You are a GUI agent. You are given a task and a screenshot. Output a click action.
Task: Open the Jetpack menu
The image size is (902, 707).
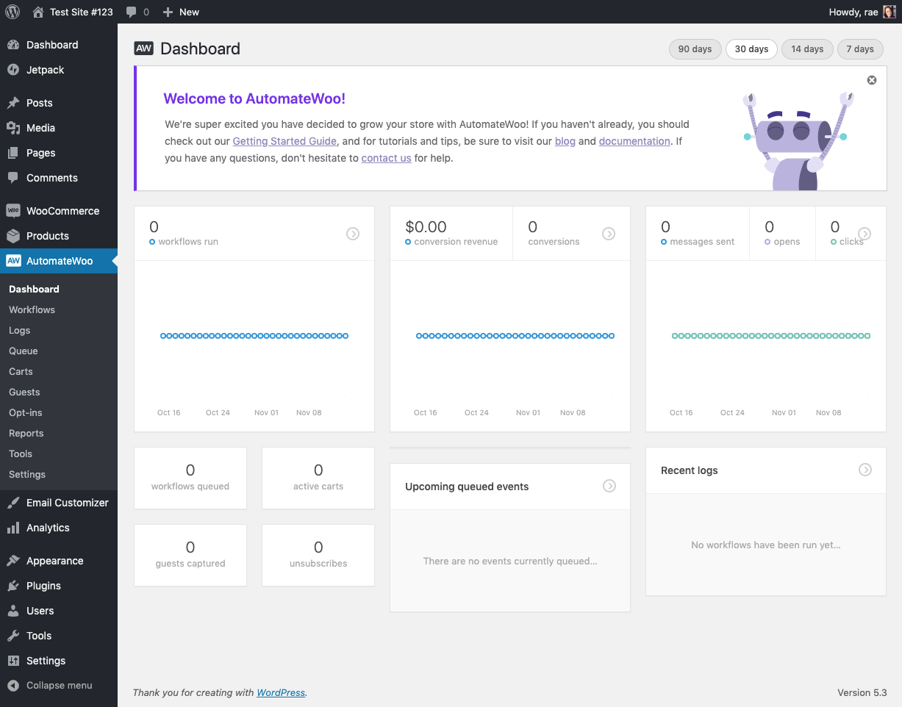click(59, 70)
